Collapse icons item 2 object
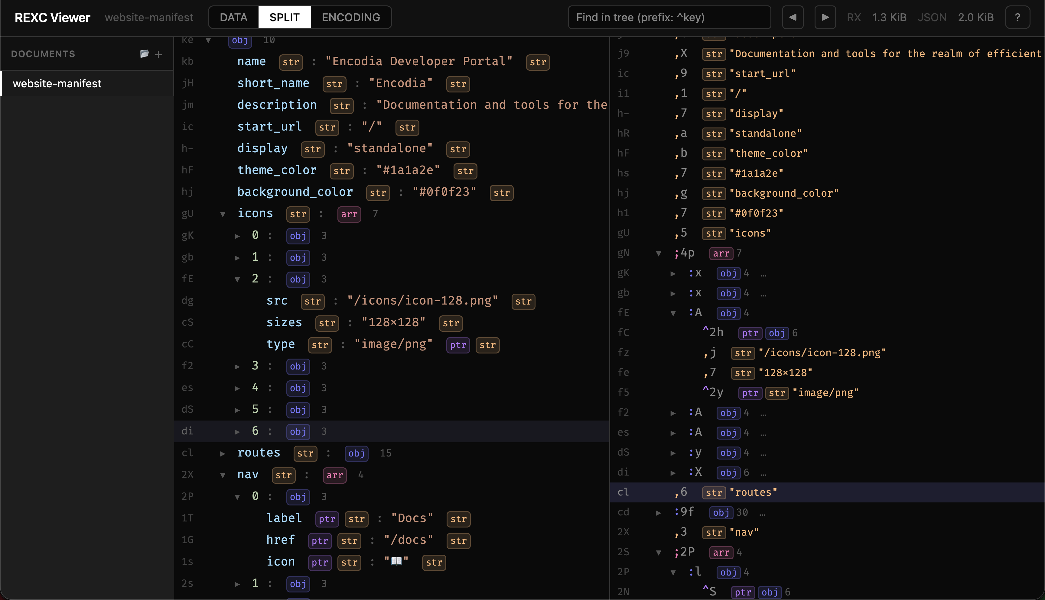 pyautogui.click(x=237, y=279)
